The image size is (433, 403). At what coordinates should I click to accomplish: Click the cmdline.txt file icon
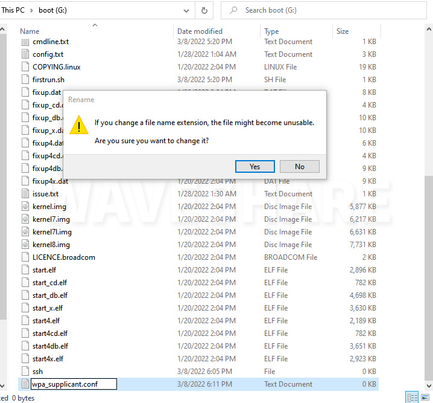25,42
